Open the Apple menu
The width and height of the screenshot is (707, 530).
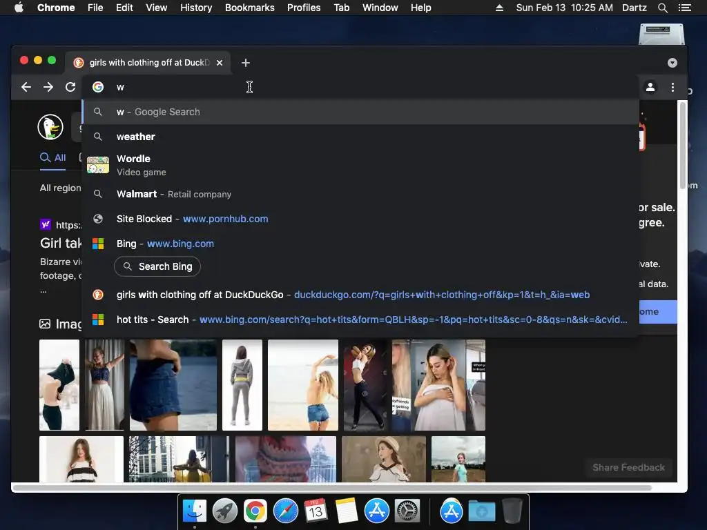[x=19, y=8]
